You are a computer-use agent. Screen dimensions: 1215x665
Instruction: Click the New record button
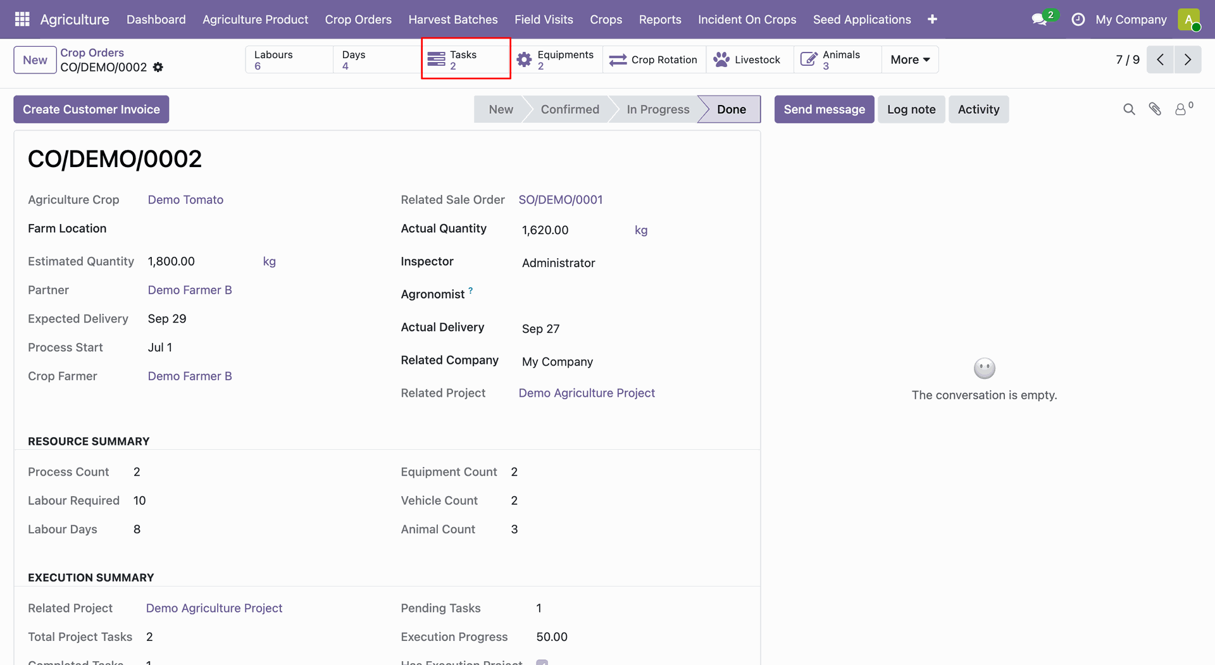(x=35, y=60)
